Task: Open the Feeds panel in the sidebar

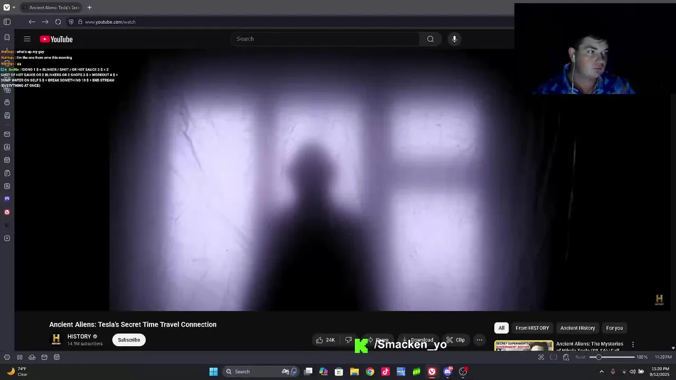Action: [x=7, y=186]
